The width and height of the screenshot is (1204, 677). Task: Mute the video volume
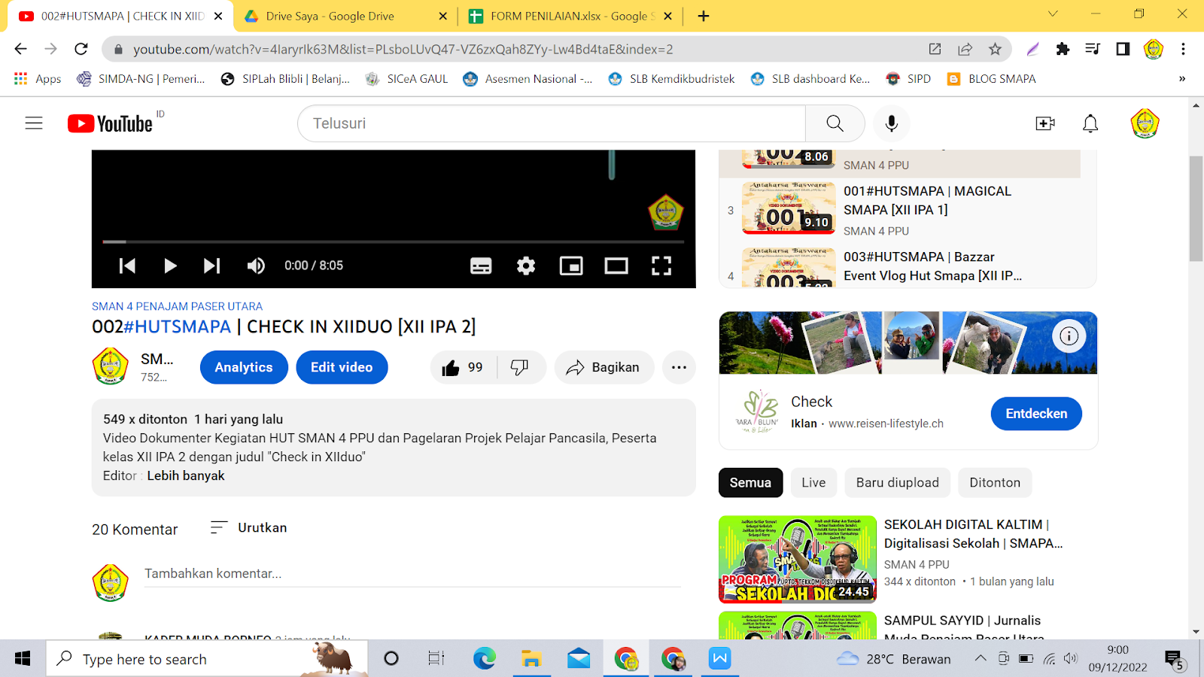256,266
